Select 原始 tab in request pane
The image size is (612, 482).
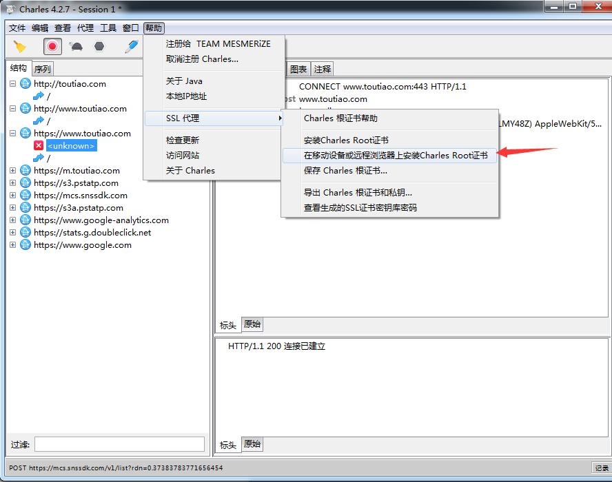[x=252, y=324]
